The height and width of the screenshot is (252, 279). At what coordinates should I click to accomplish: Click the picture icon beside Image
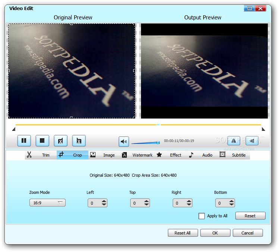pyautogui.click(x=93, y=155)
